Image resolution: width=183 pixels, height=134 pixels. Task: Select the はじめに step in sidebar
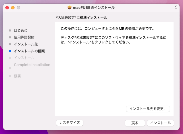21,30
